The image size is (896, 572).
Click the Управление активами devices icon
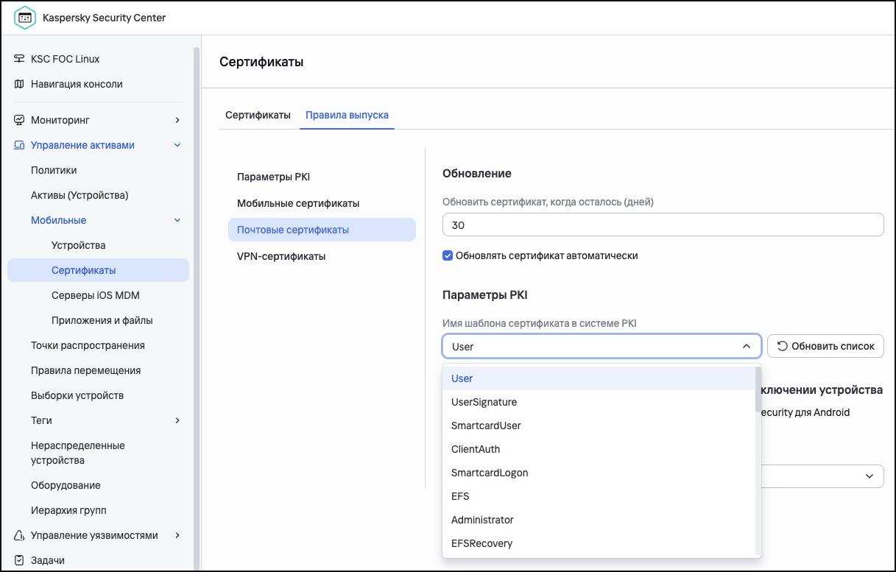click(x=19, y=145)
